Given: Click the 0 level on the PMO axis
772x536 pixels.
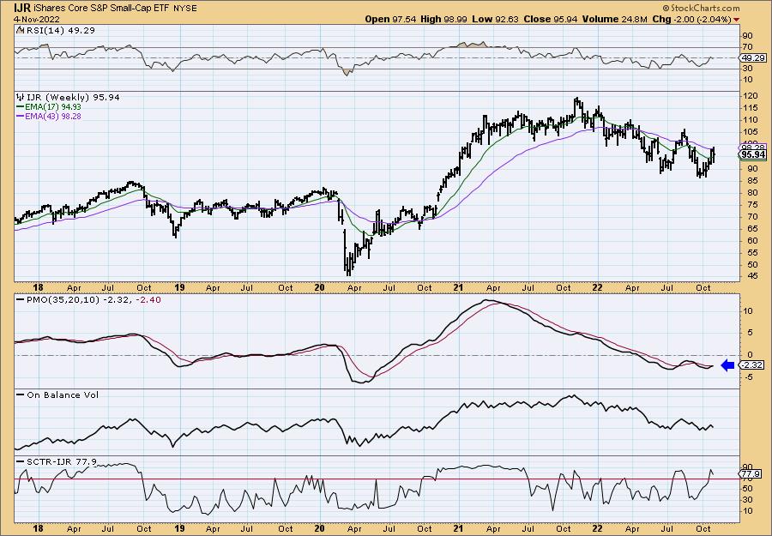Looking at the screenshot, I should (x=751, y=354).
